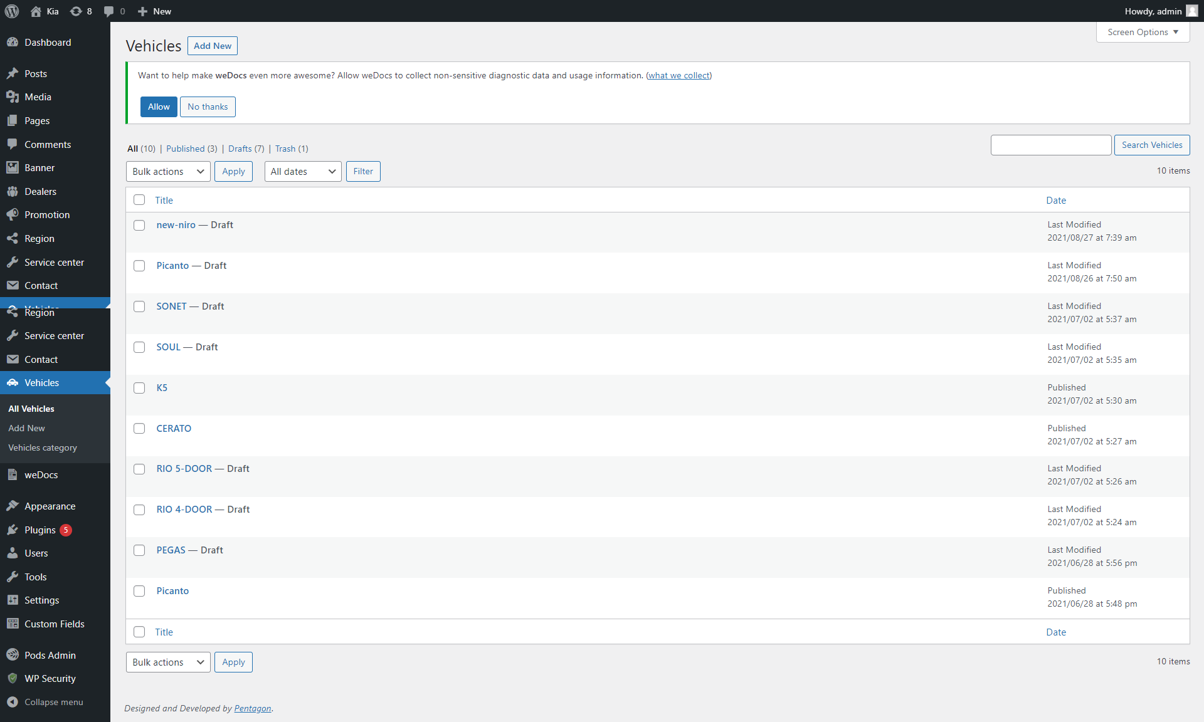This screenshot has height=722, width=1204.
Task: Switch to Drafts (7) view
Action: tap(246, 149)
